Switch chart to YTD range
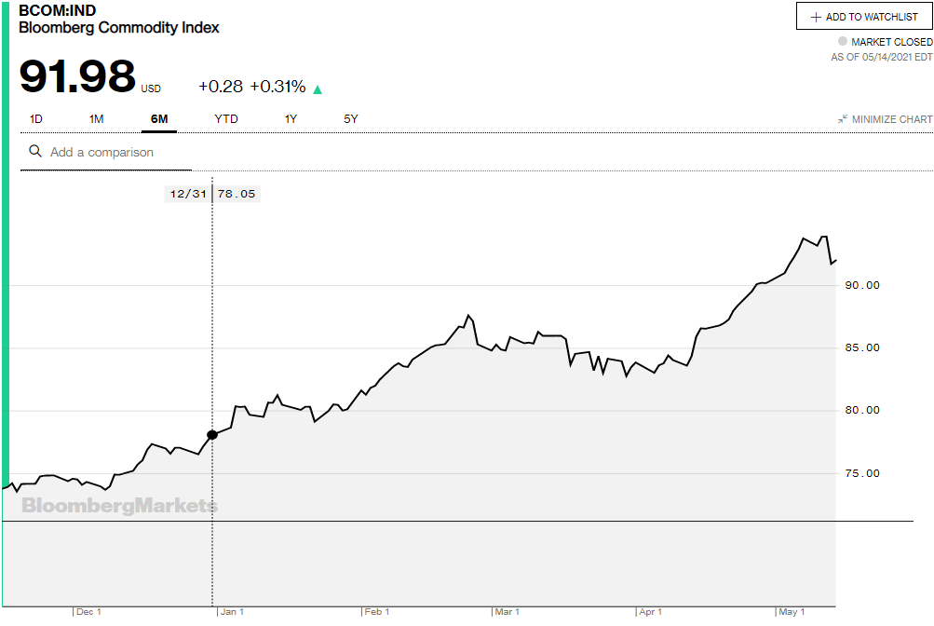The width and height of the screenshot is (934, 626). [x=226, y=118]
